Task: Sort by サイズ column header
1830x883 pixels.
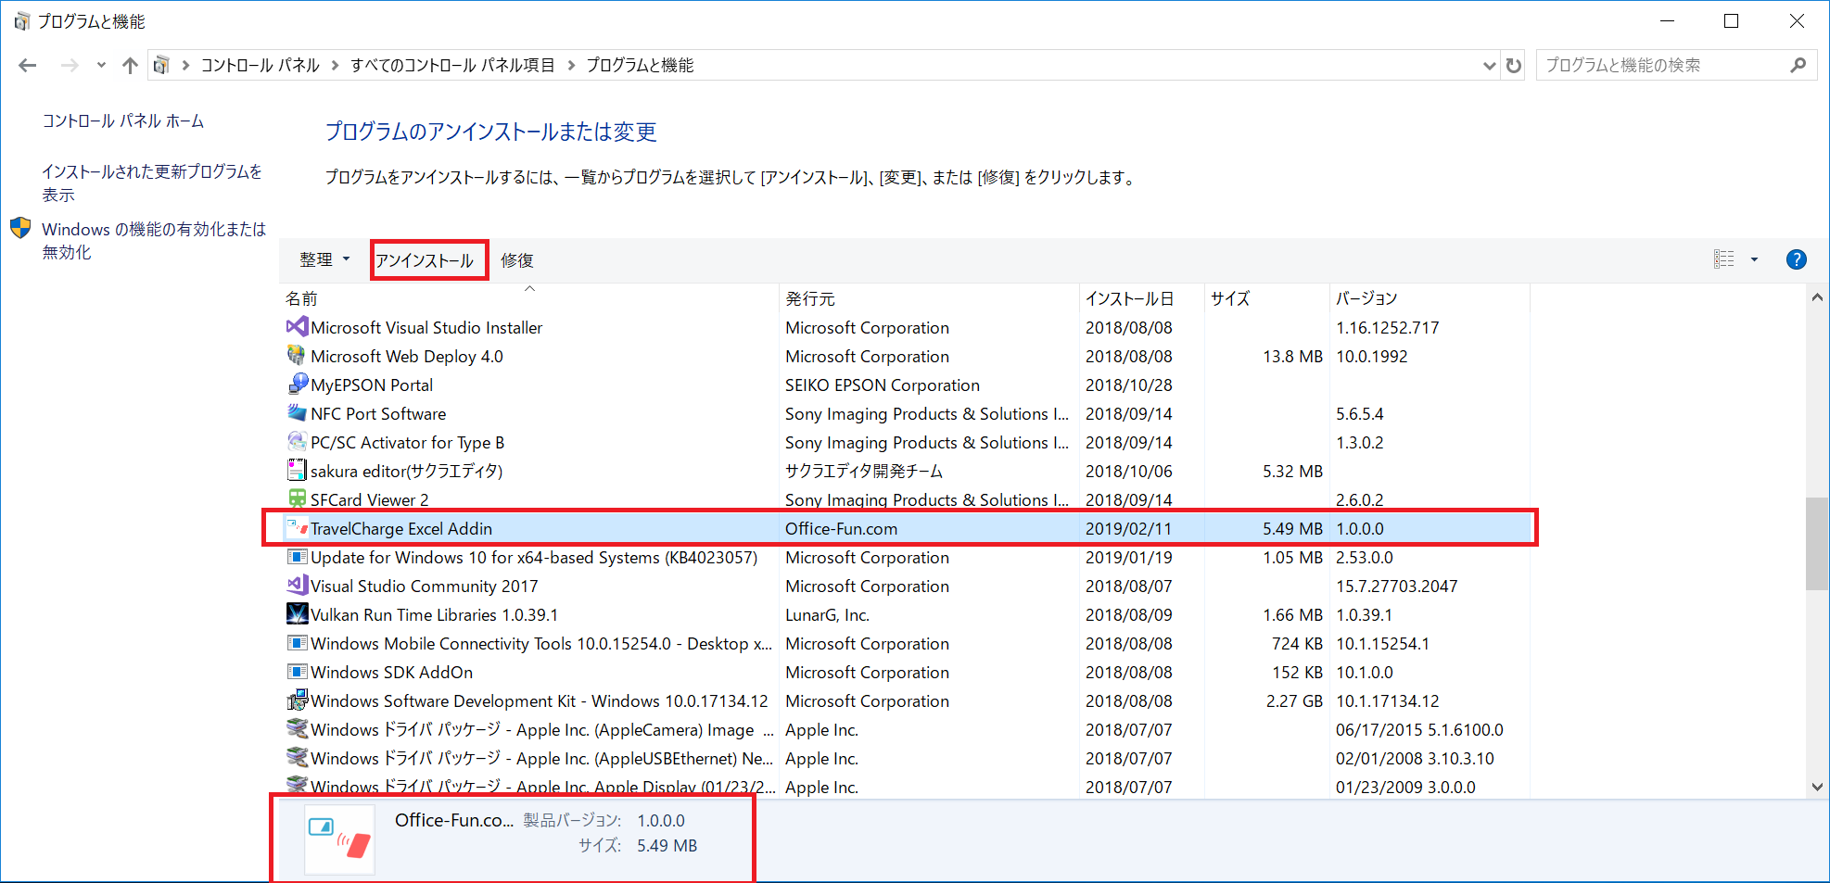Action: 1266,298
